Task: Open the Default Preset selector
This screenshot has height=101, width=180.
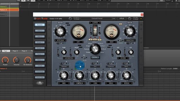Action: (x=96, y=19)
